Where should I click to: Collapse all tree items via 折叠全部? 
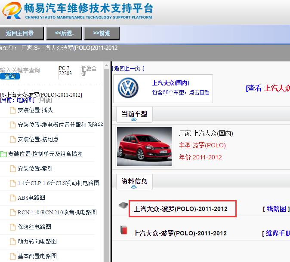[89, 71]
